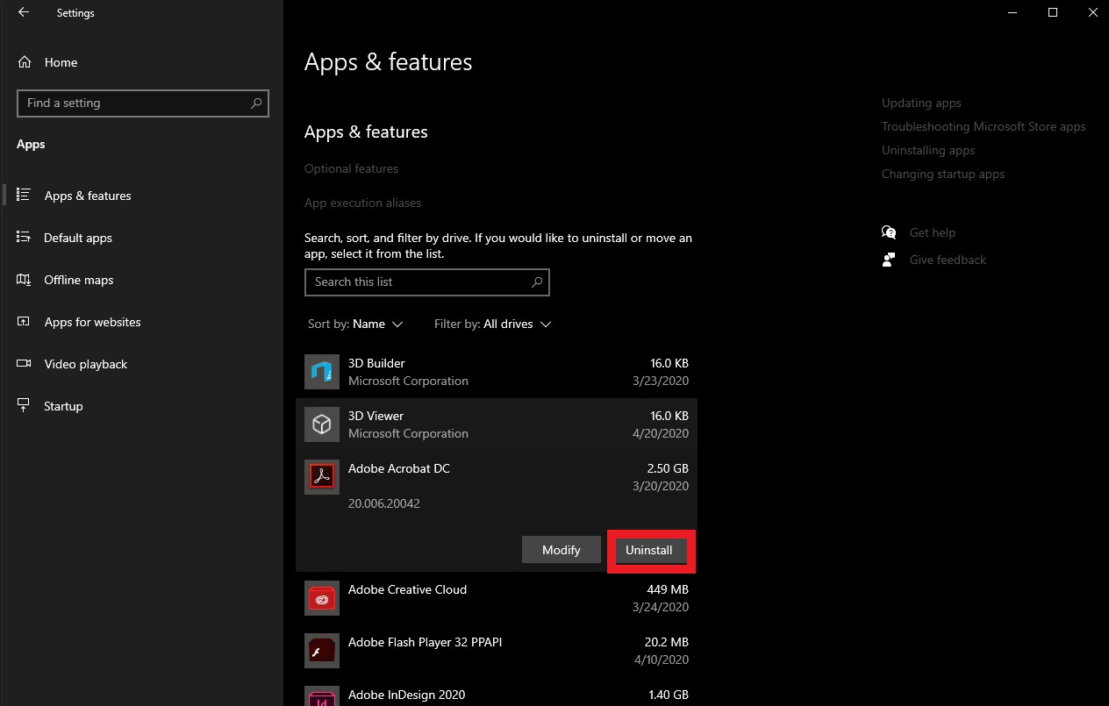Open Apps for websites page
The width and height of the screenshot is (1109, 706).
92,322
